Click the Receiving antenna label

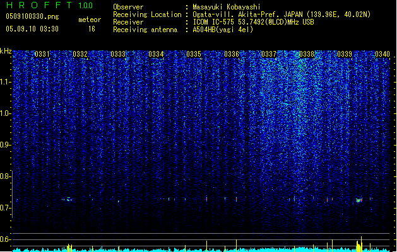point(145,30)
